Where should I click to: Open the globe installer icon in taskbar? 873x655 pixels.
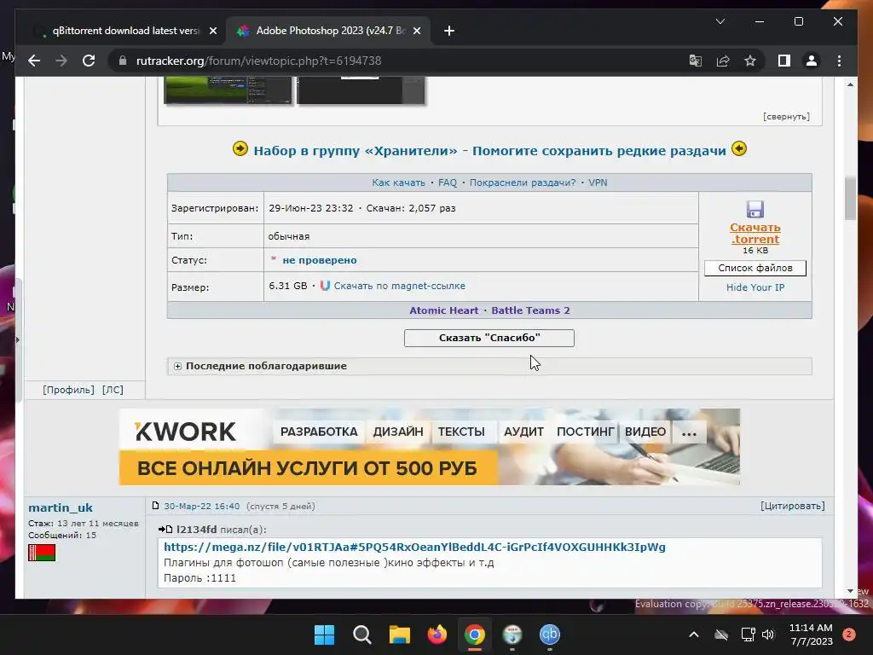[x=512, y=635]
